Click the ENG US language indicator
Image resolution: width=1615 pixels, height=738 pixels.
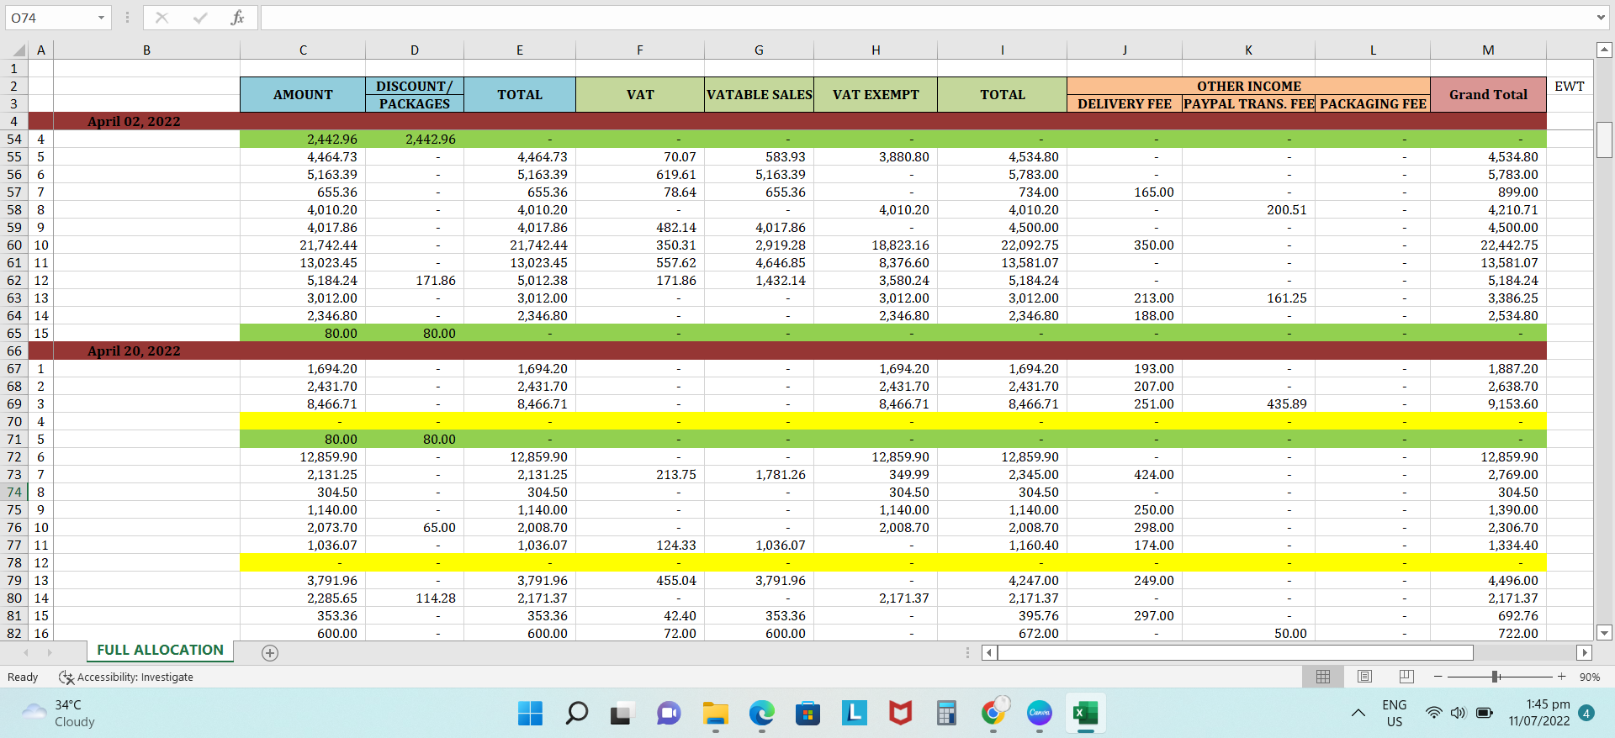coord(1394,713)
